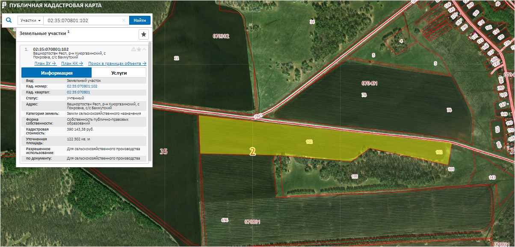
Task: Click Поиск в границах объекта link
Action: [x=117, y=64]
